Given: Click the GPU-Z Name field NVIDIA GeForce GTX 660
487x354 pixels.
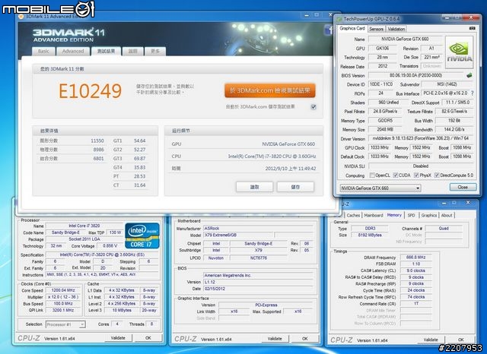Looking at the screenshot, I should 405,39.
